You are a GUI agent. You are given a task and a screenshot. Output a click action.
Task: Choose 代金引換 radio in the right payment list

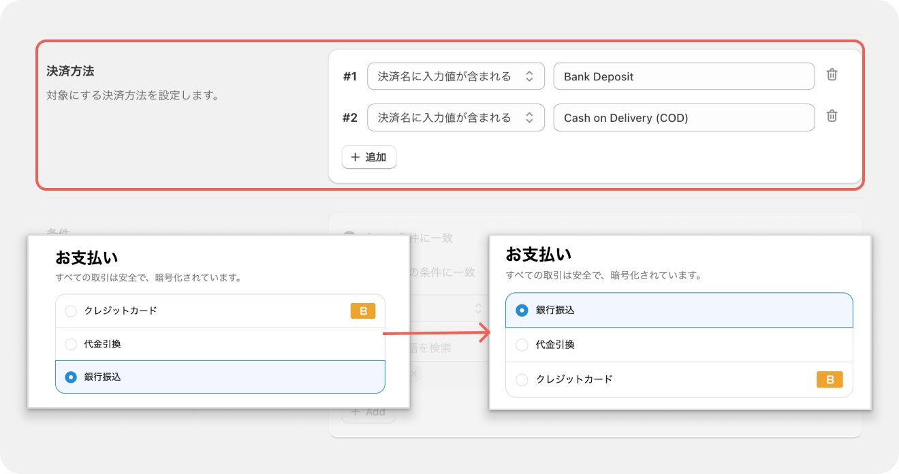[x=522, y=345]
